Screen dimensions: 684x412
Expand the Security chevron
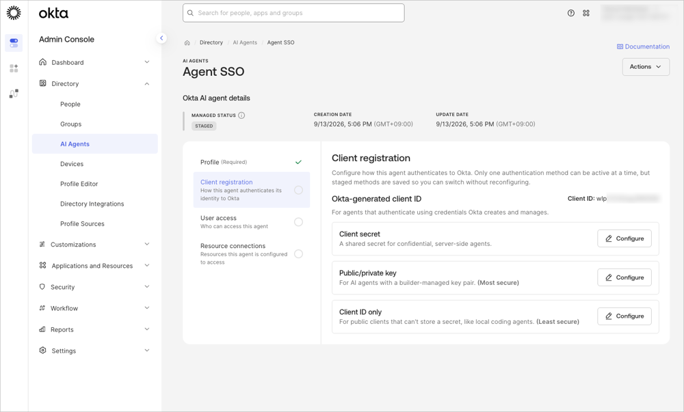pyautogui.click(x=147, y=286)
